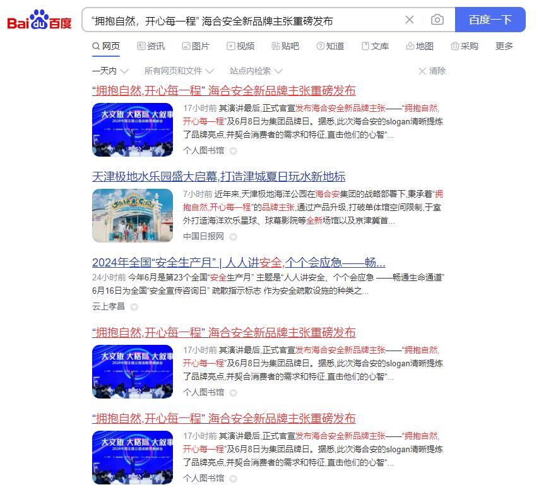This screenshot has height=492, width=551.
Task: Click the badge icon beside 云上孝昌
Action: point(134,307)
